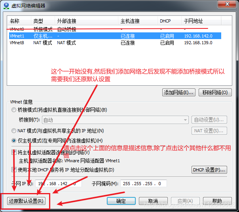The height and width of the screenshot is (212, 239).
Task: Select the VMnet8 row
Action: [x=115, y=43]
